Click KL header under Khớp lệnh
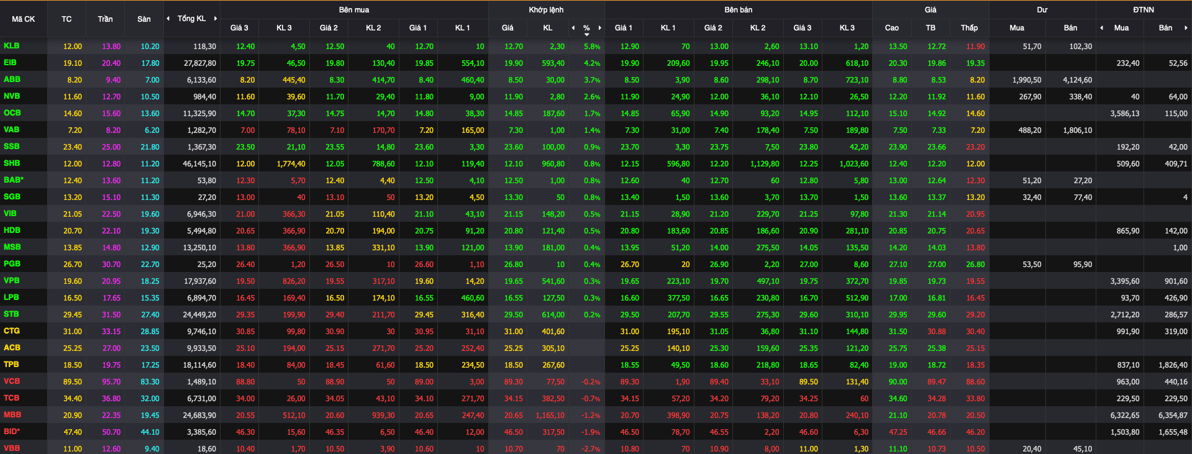The height and width of the screenshot is (454, 1192). [547, 28]
